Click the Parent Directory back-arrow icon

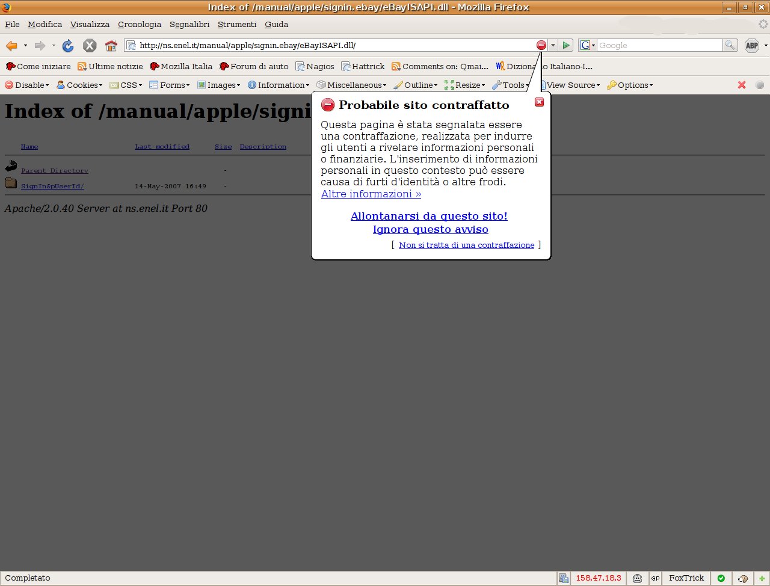pos(11,167)
